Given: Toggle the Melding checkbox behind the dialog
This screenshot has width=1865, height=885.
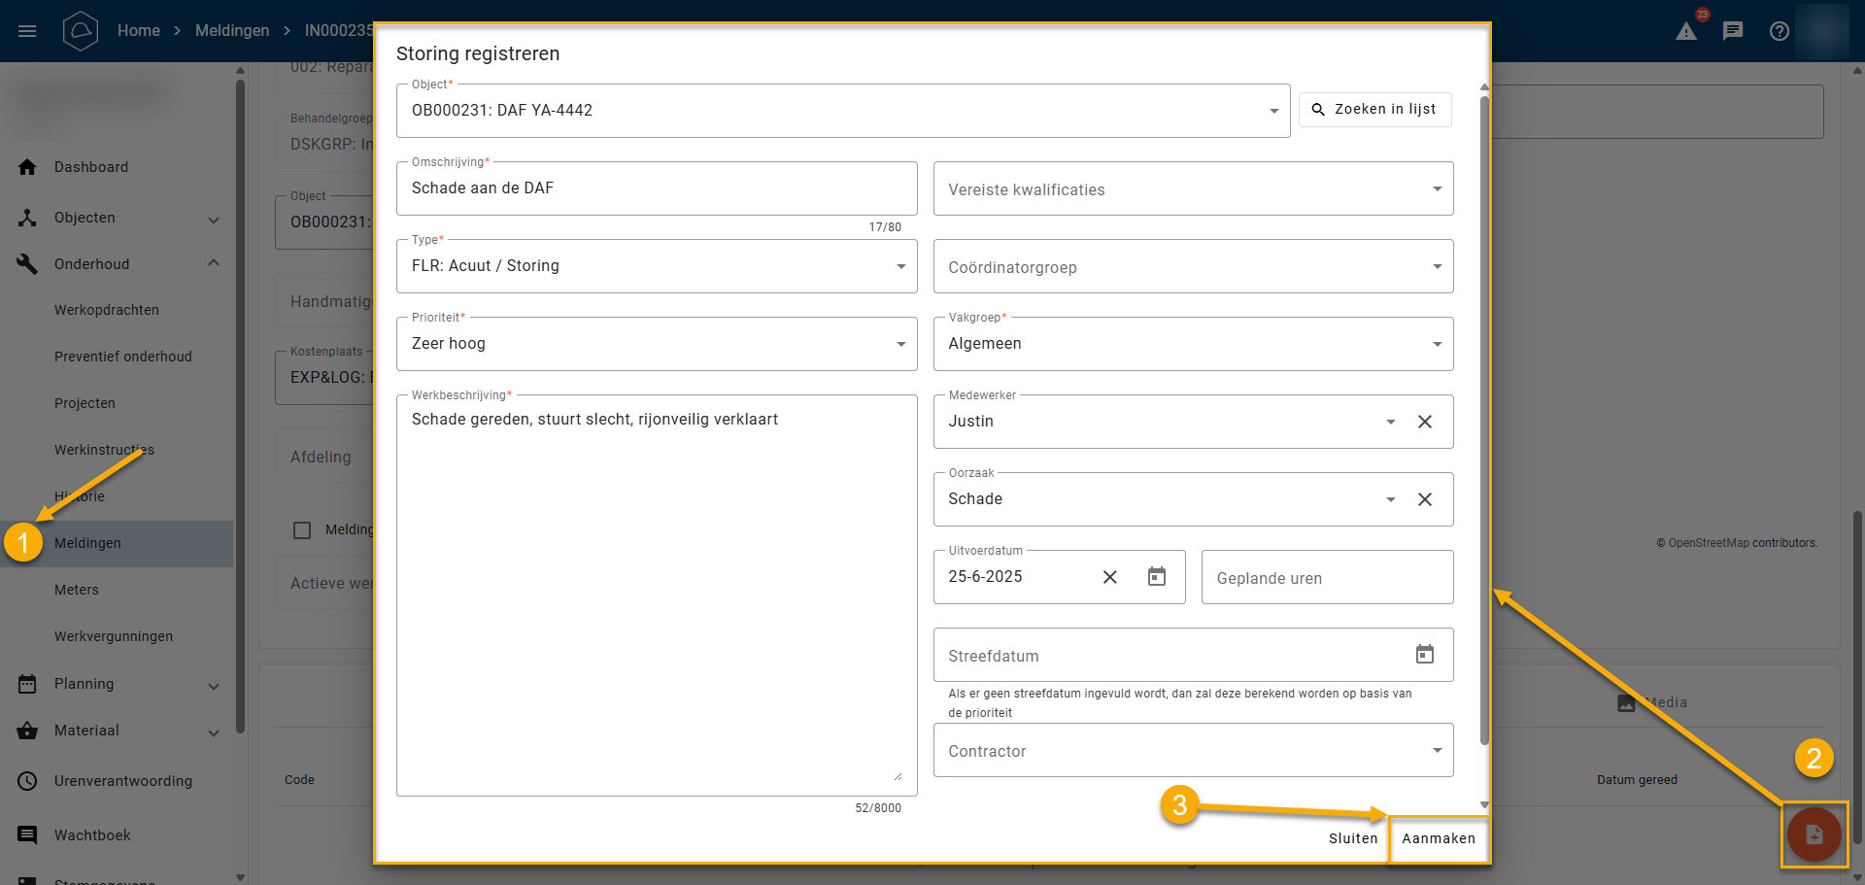Looking at the screenshot, I should click(x=302, y=529).
